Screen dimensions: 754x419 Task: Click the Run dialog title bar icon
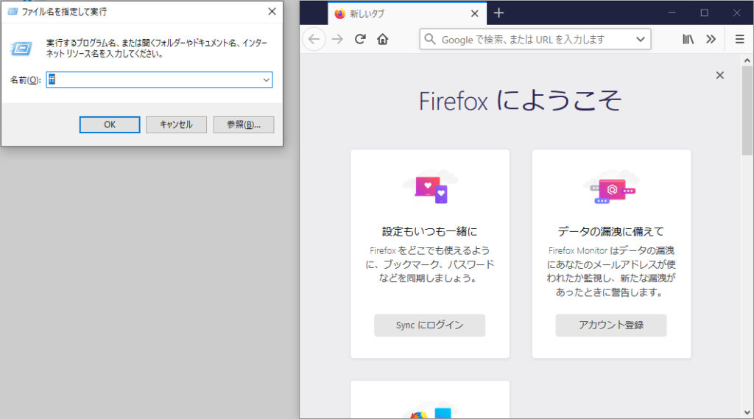13,12
